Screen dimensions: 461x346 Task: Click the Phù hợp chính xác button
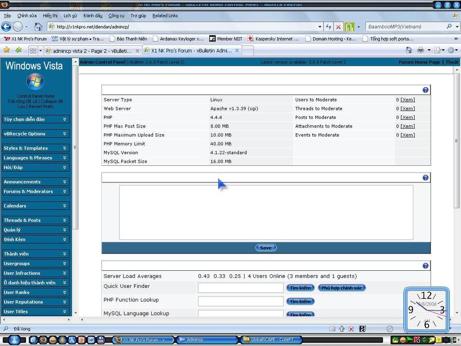point(342,288)
